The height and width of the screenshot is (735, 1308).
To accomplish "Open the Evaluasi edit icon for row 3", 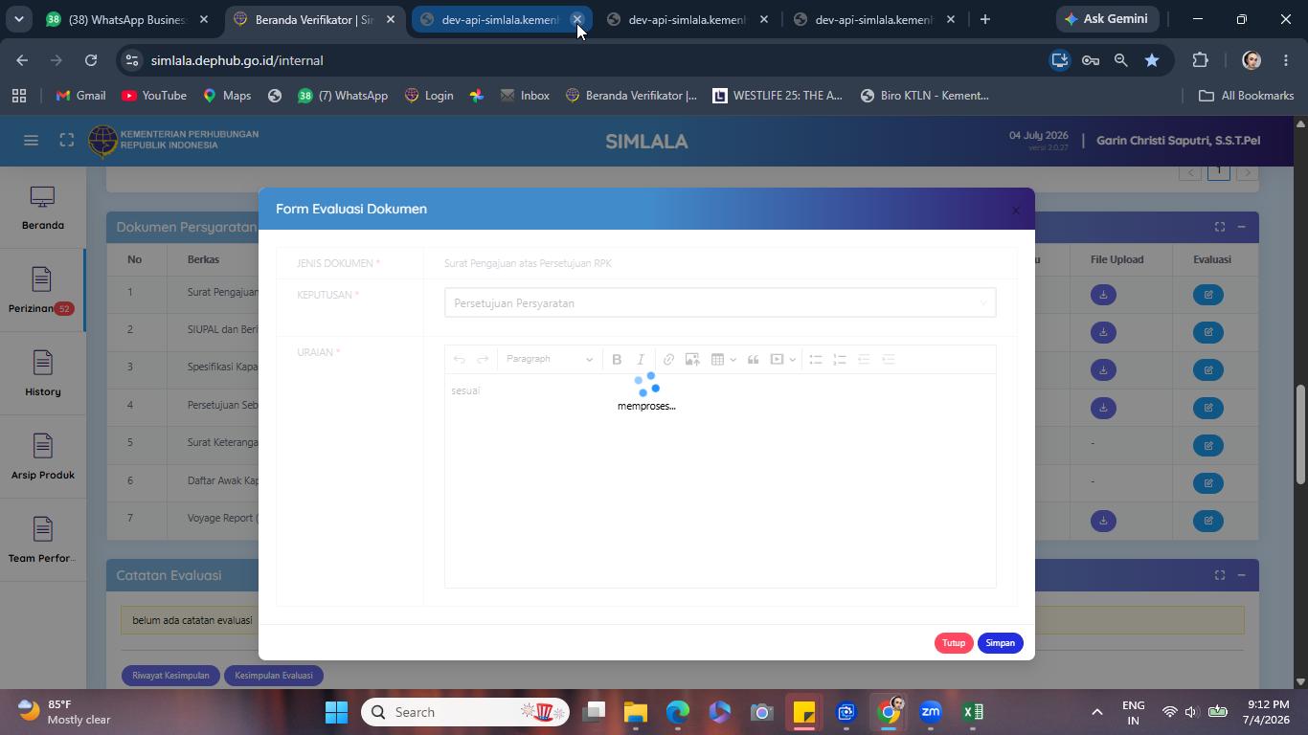I will coord(1208,370).
